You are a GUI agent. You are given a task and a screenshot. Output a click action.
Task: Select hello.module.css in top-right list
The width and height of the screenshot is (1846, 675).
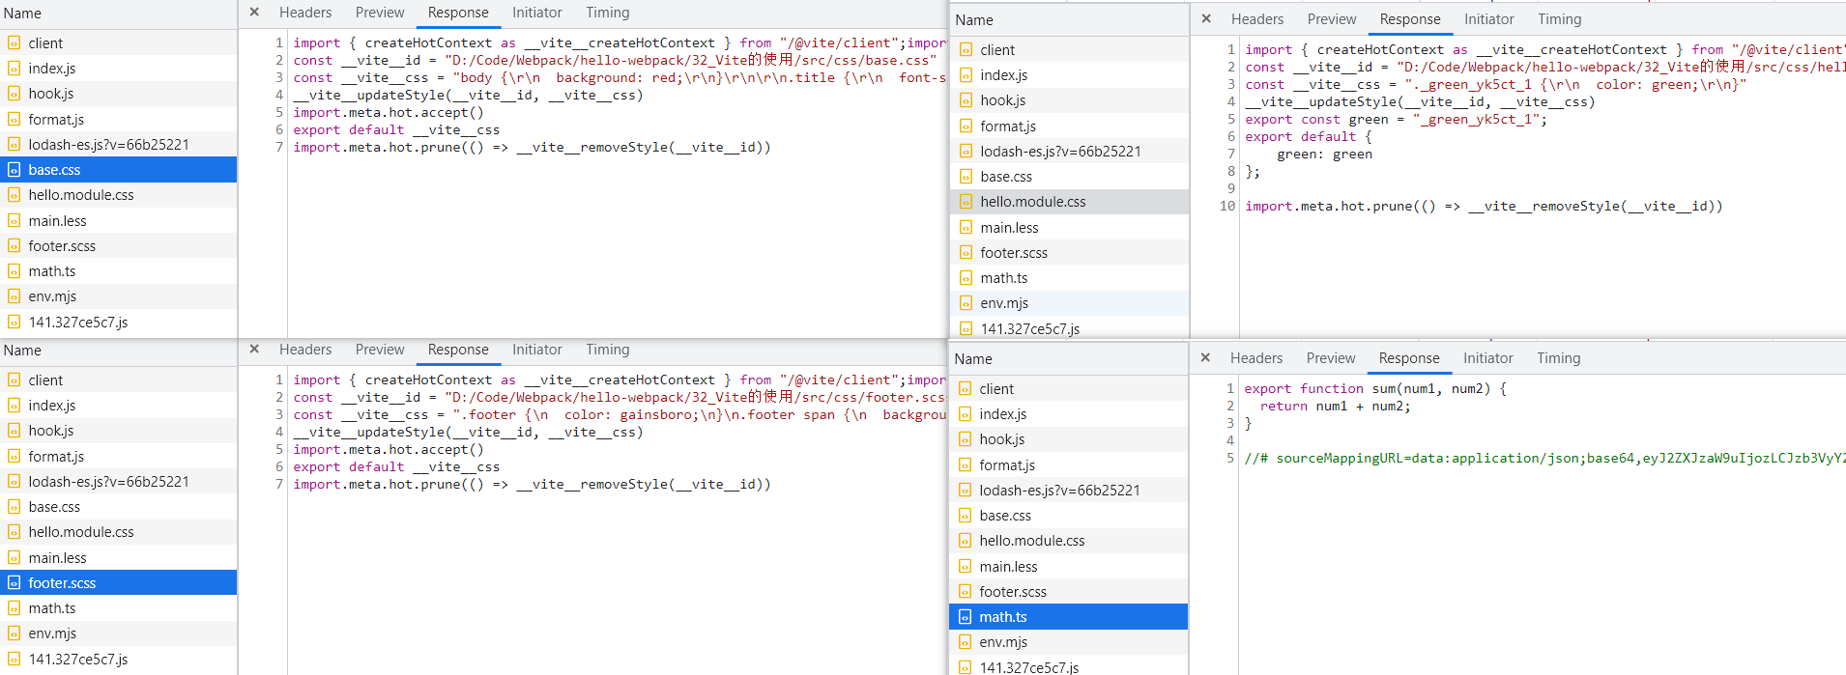[x=1070, y=202]
